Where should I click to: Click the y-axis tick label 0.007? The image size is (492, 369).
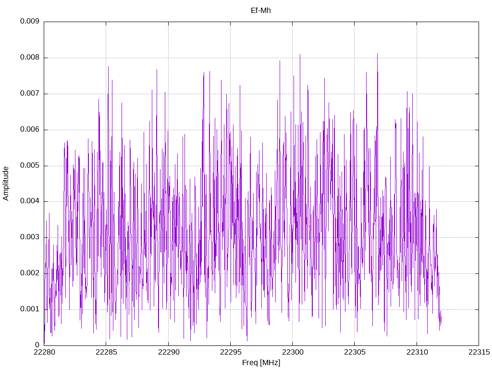coord(30,93)
